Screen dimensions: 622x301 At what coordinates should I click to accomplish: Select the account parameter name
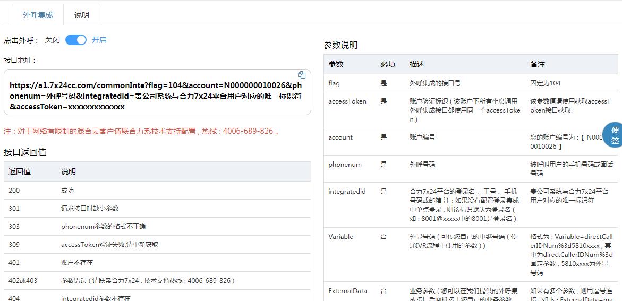click(341, 137)
